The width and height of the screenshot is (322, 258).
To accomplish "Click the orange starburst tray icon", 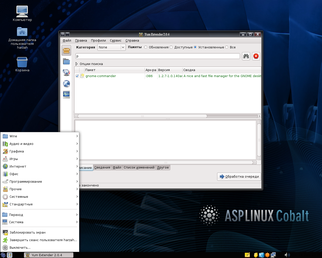I will click(267, 255).
